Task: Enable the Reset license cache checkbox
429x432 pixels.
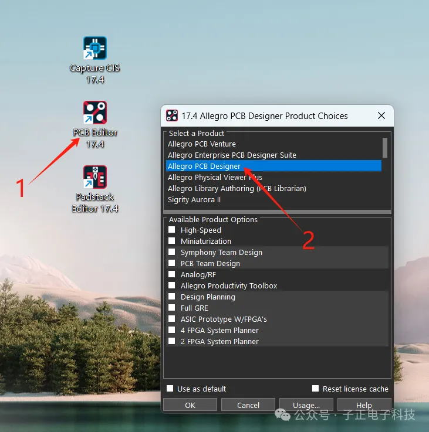Action: (315, 389)
